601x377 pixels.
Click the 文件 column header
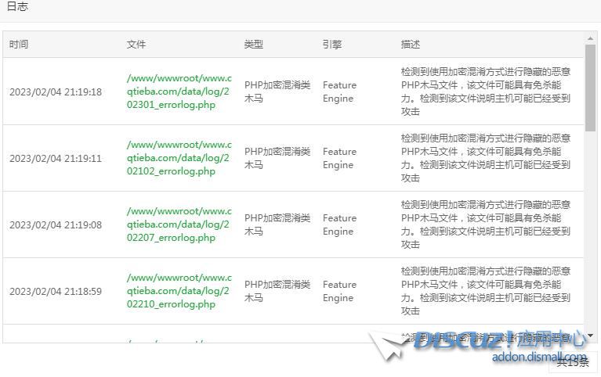point(136,45)
